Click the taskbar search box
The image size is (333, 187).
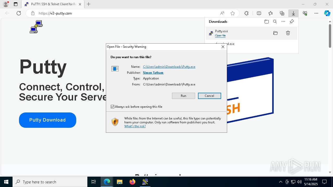50,182
